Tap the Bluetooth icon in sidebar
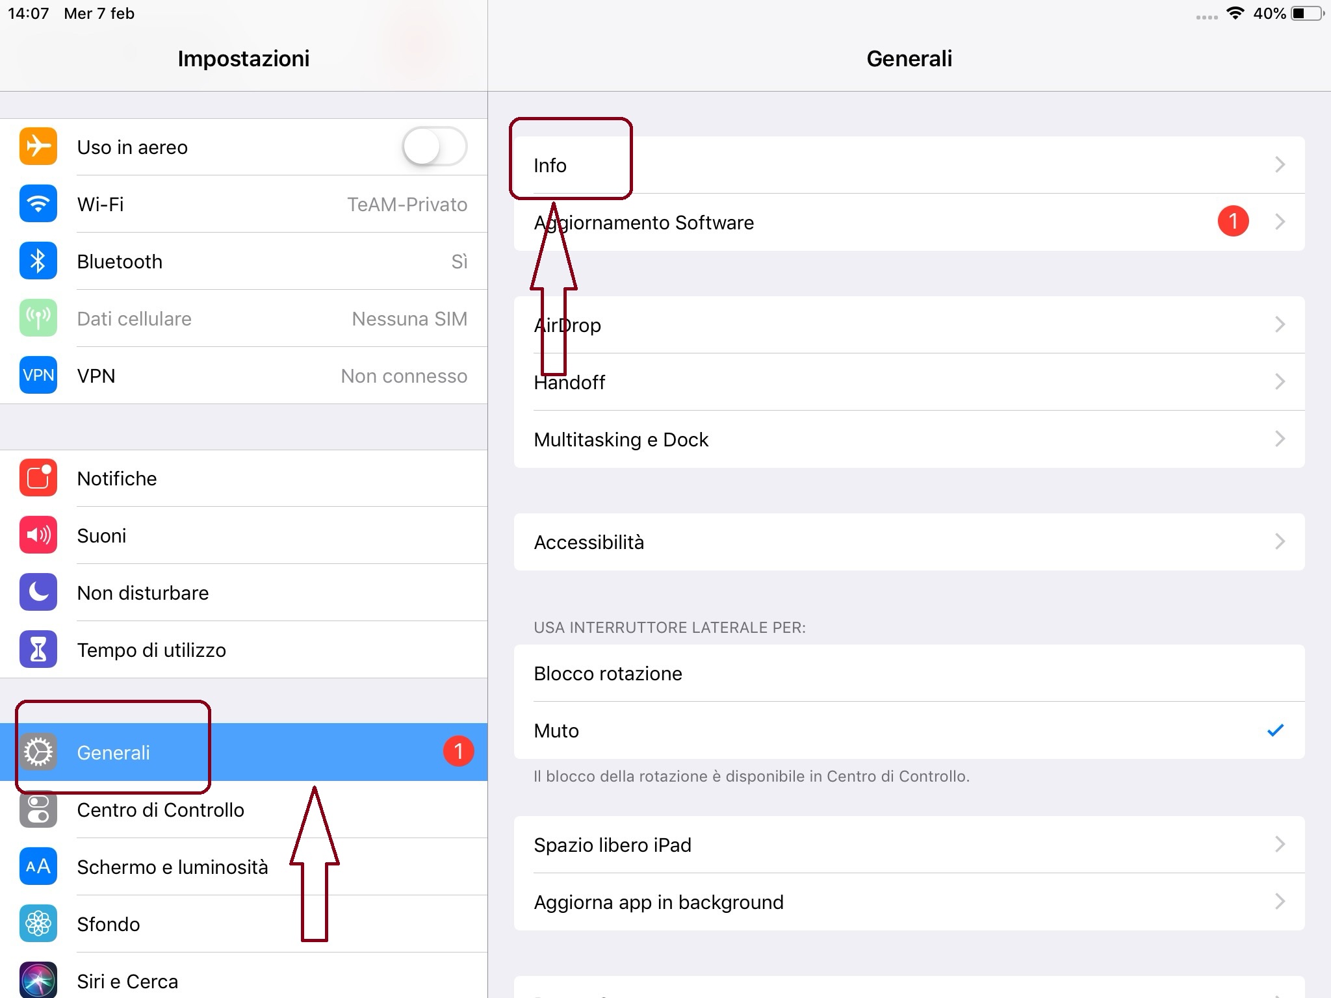1331x998 pixels. click(x=38, y=261)
